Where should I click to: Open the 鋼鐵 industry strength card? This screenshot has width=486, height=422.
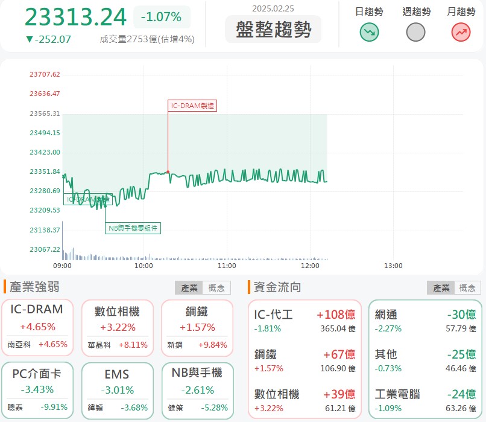click(197, 327)
